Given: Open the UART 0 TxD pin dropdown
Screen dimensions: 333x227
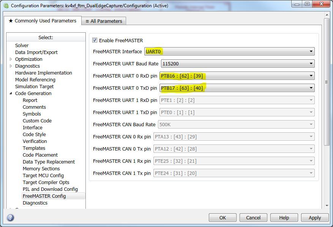Looking at the screenshot, I should [x=237, y=88].
